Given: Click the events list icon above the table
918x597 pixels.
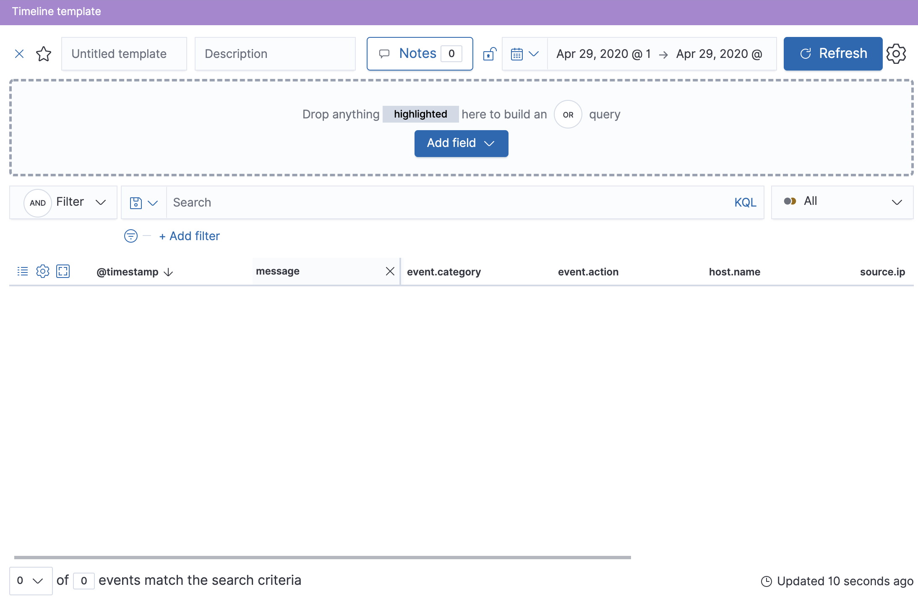Looking at the screenshot, I should point(22,271).
